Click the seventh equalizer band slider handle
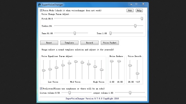 pos(82,62)
